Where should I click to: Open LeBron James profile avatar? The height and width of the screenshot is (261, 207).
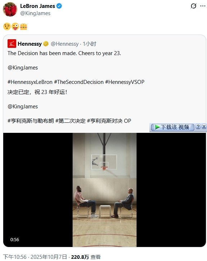click(10, 9)
